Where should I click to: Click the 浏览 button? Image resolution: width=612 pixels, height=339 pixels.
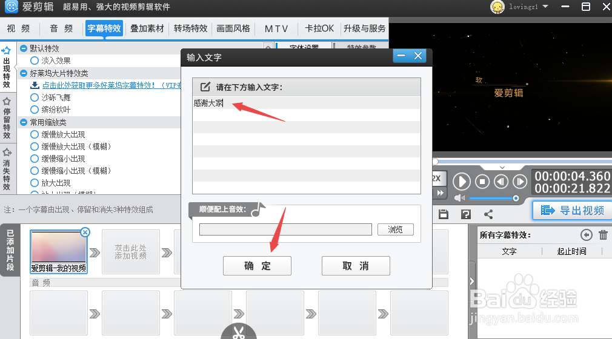pyautogui.click(x=396, y=229)
